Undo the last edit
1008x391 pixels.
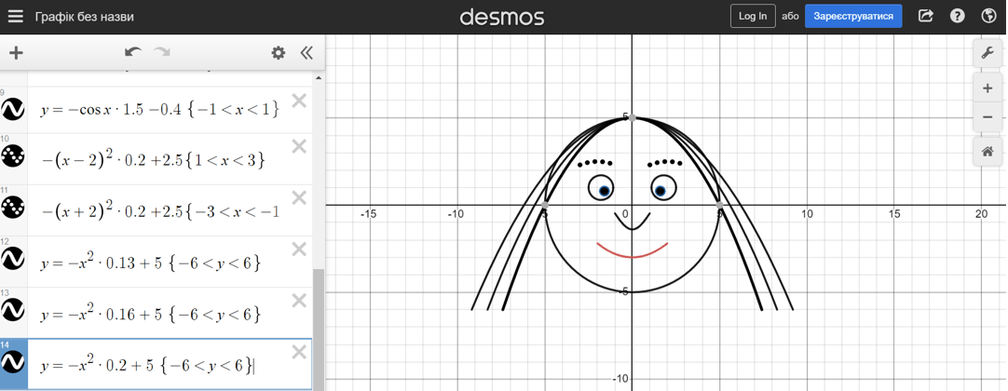coord(133,53)
